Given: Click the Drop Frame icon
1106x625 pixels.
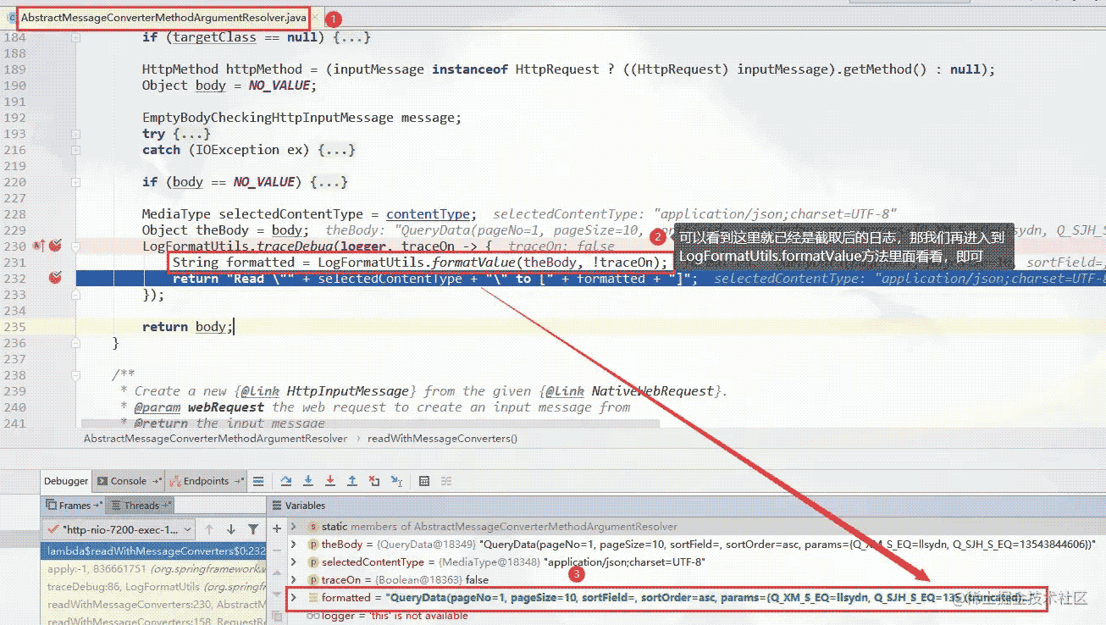Looking at the screenshot, I should point(374,481).
